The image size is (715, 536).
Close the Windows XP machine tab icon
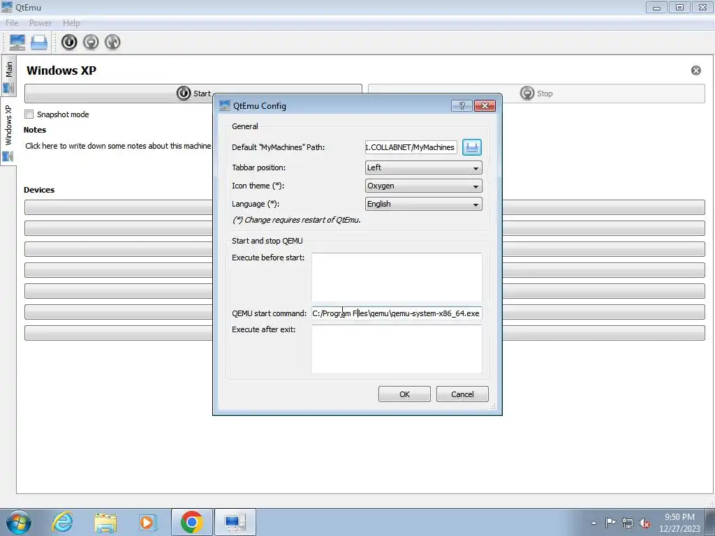[x=696, y=70]
